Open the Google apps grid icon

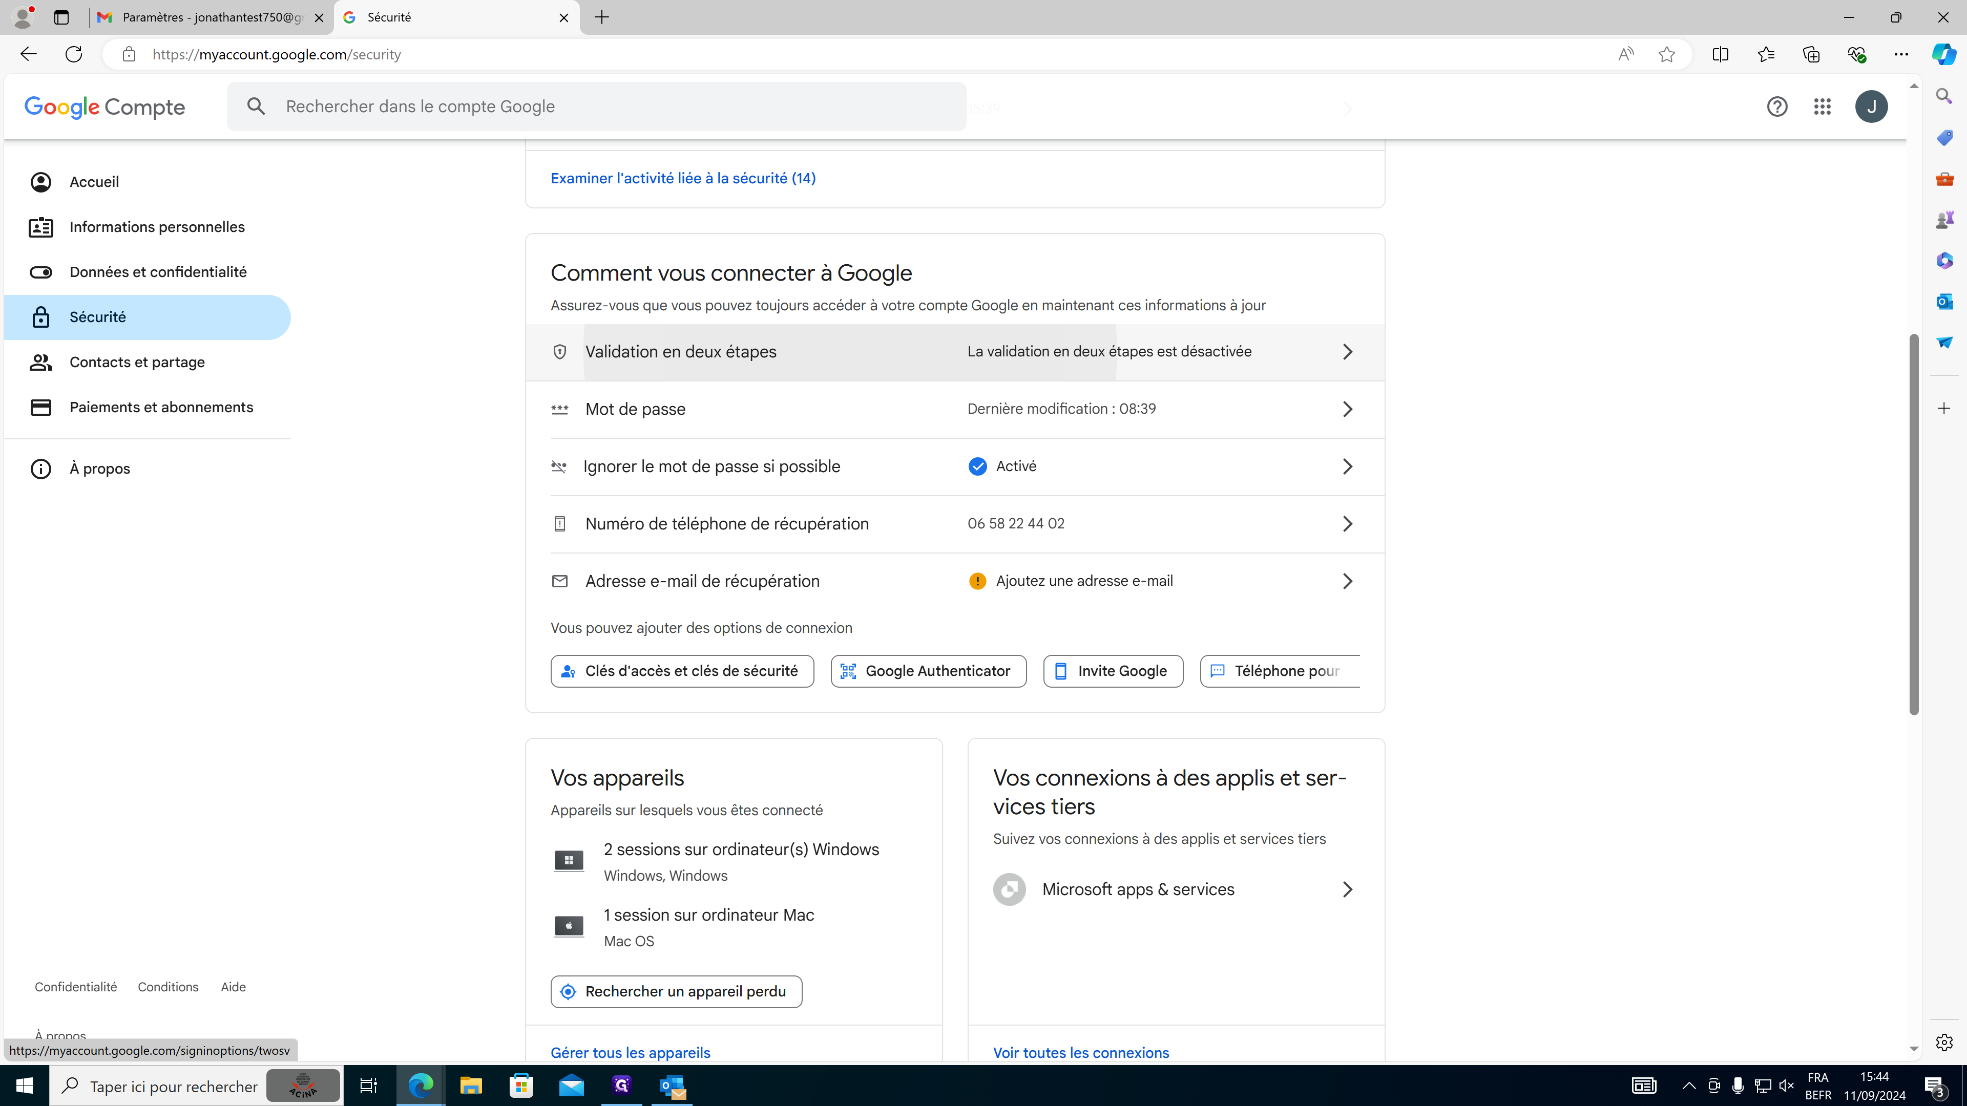(1822, 107)
